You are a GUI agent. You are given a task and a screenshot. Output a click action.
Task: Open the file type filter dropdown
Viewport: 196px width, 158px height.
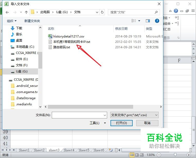tap(134, 115)
